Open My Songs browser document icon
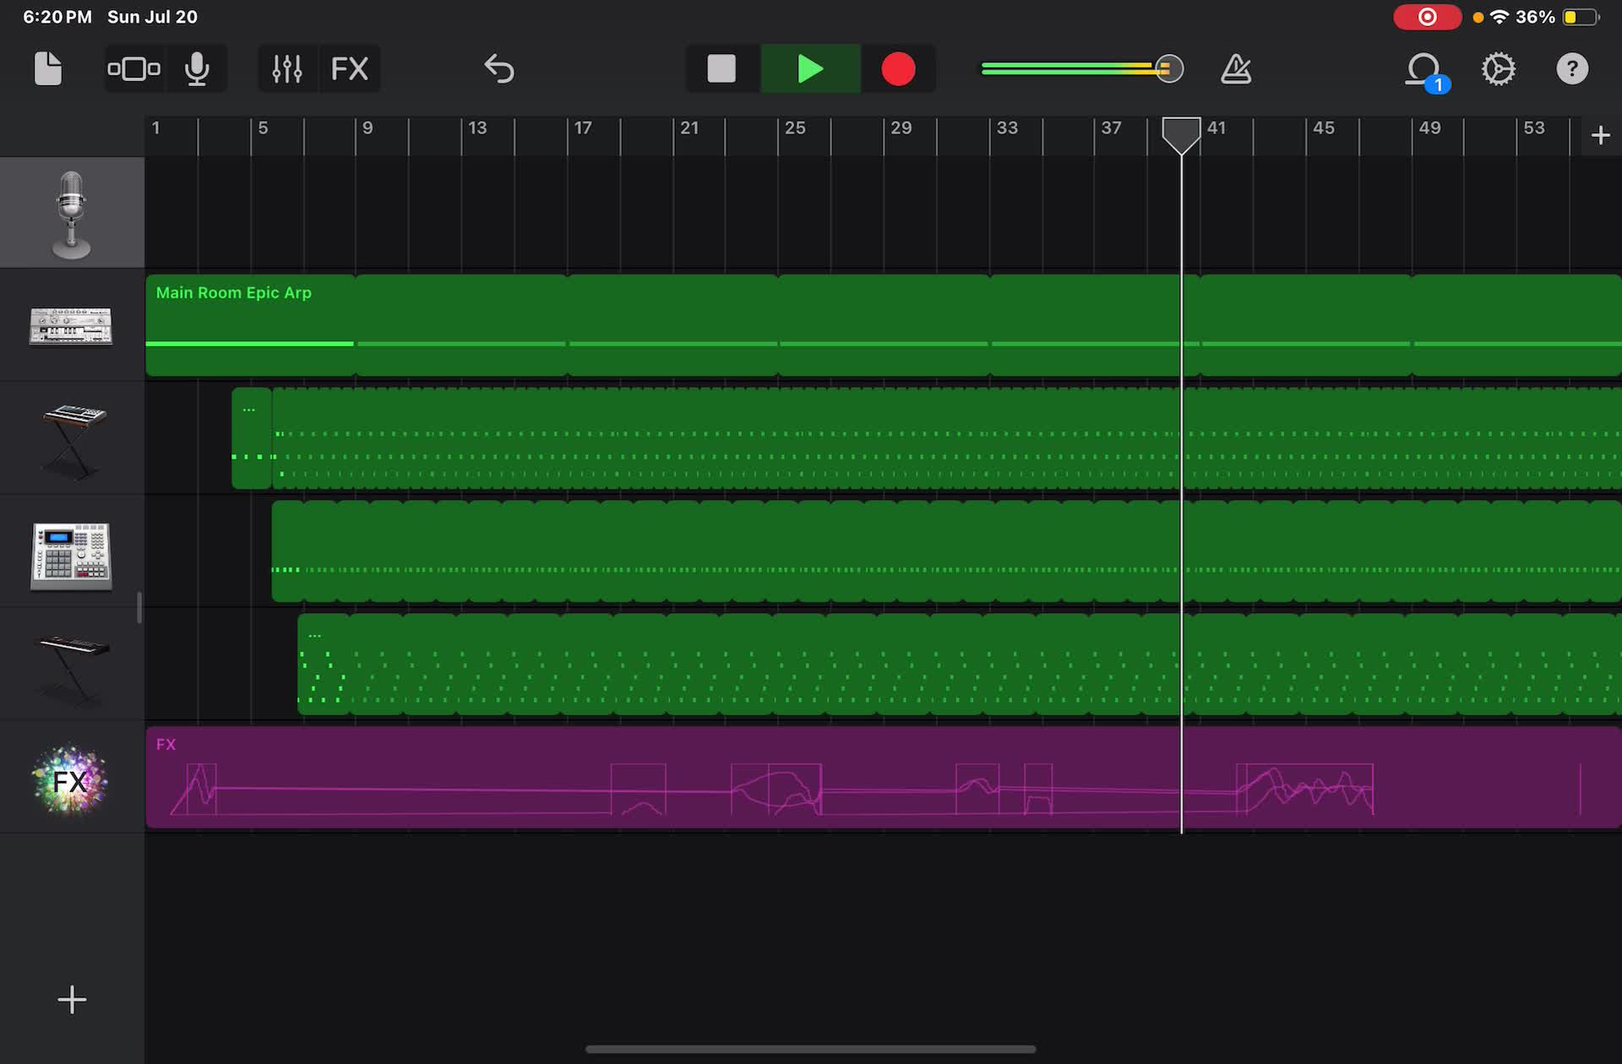1622x1064 pixels. pos(48,68)
